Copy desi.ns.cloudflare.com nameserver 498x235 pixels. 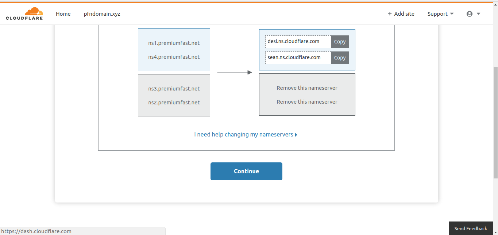[x=340, y=42]
